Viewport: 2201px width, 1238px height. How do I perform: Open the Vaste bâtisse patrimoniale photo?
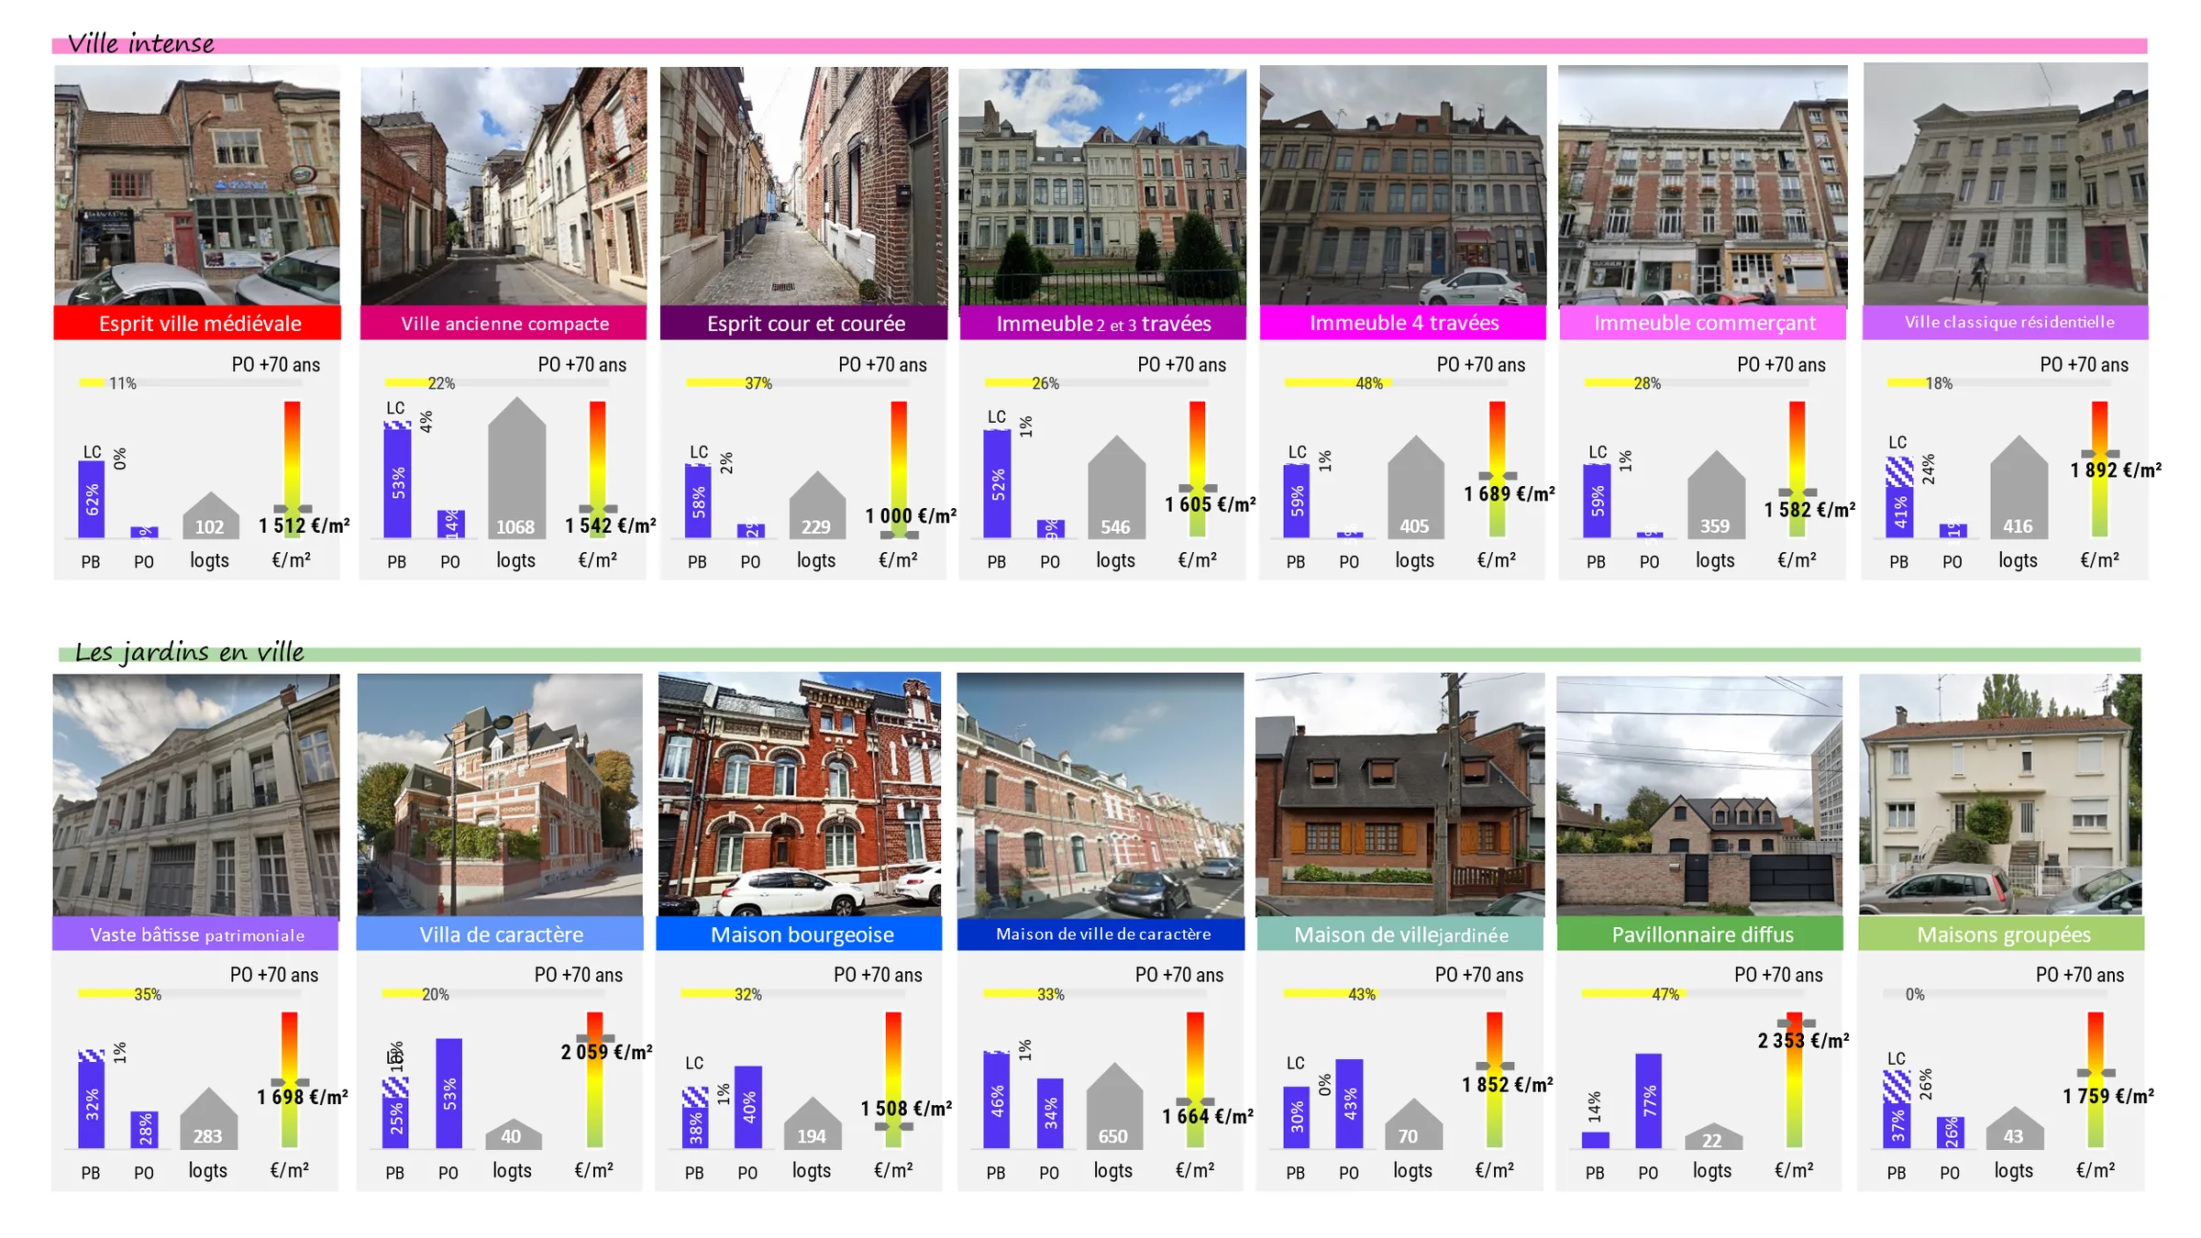pos(196,795)
